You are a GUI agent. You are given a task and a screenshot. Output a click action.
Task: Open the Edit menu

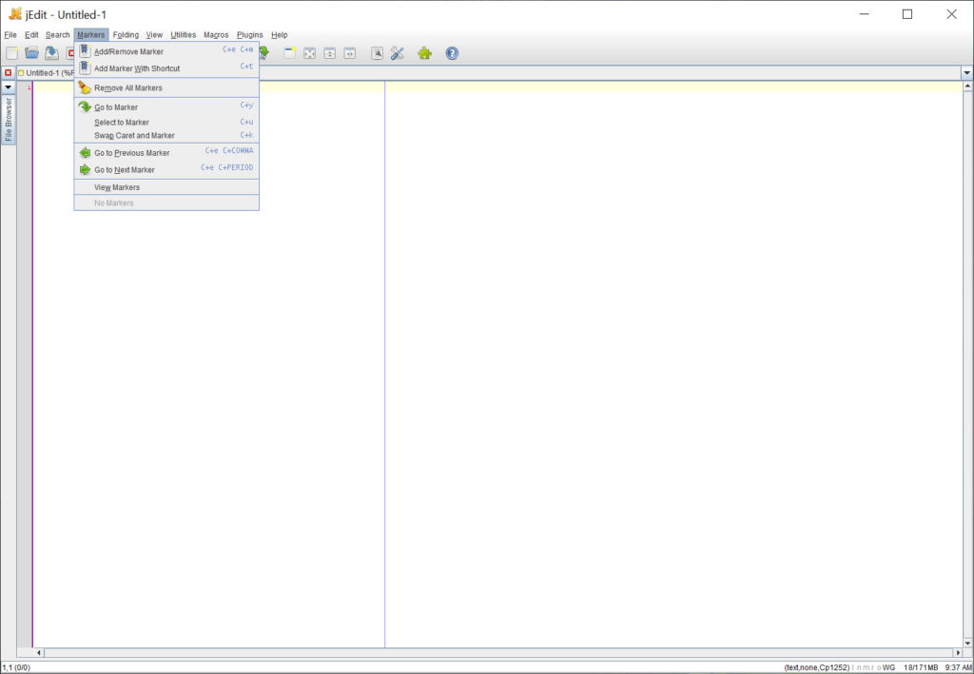[31, 35]
